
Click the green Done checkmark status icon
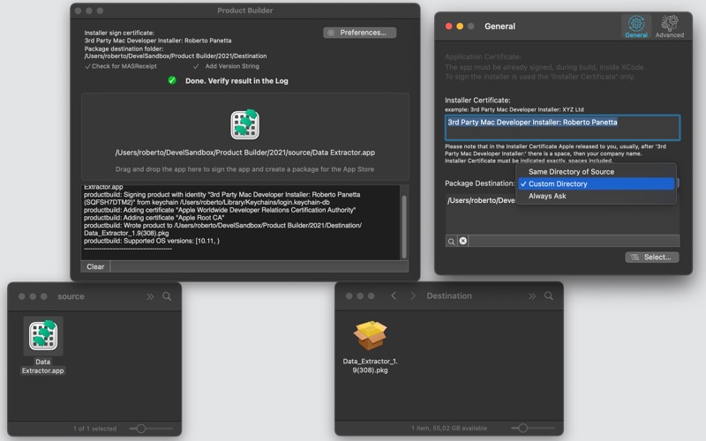pos(172,80)
